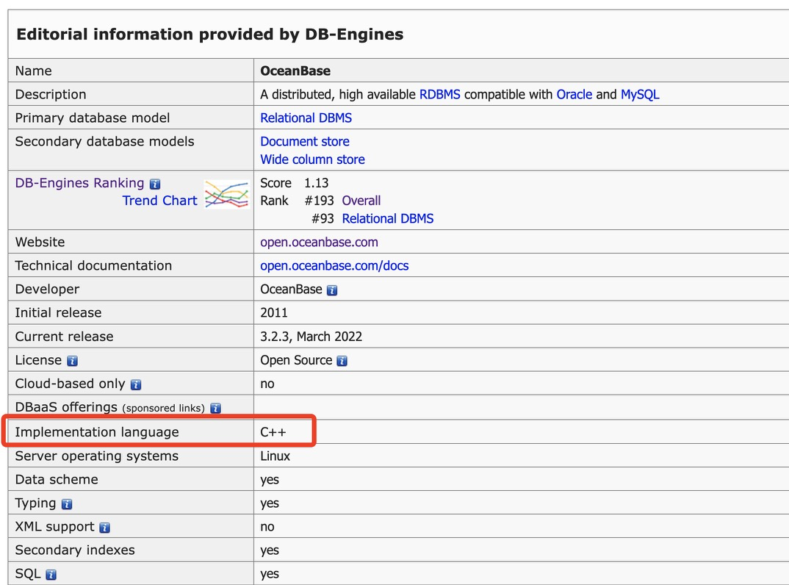Click info icon beside XML support
This screenshot has height=585, width=789.
click(104, 528)
